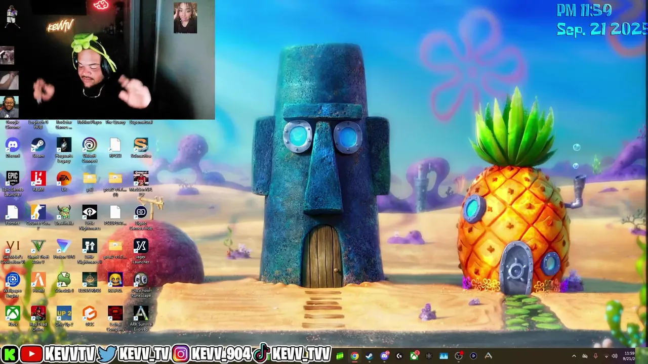Select the ps3 folder on the desktop
This screenshot has height=364, width=648.
pos(90,182)
